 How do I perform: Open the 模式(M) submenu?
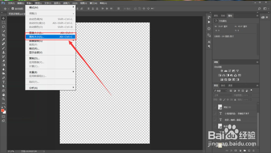[50, 8]
